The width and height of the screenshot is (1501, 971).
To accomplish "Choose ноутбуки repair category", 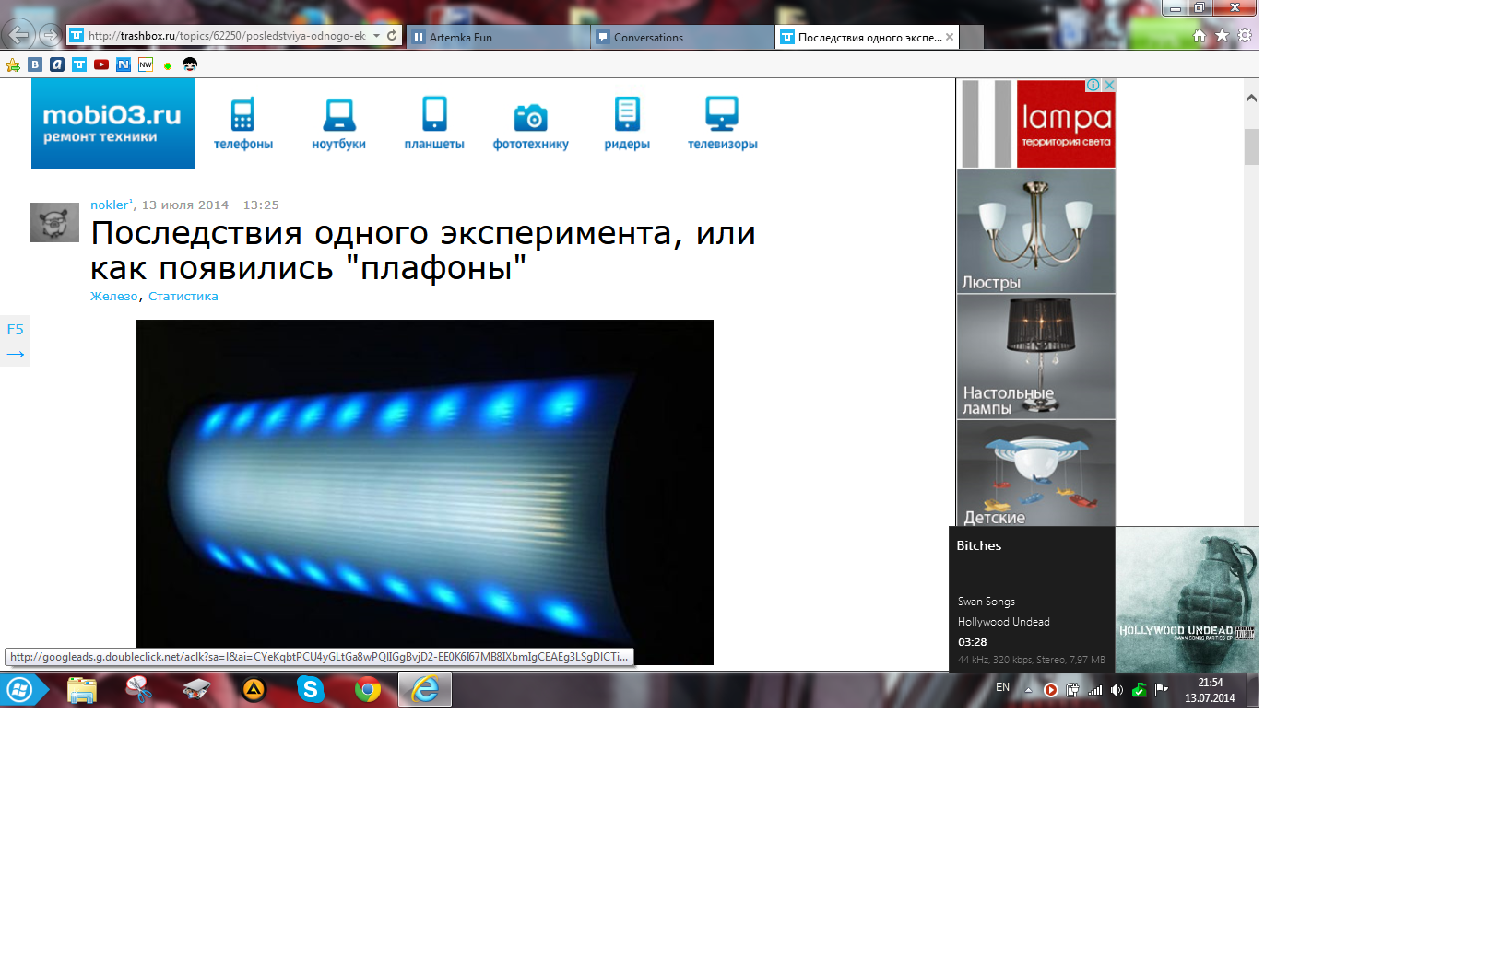I will (338, 123).
